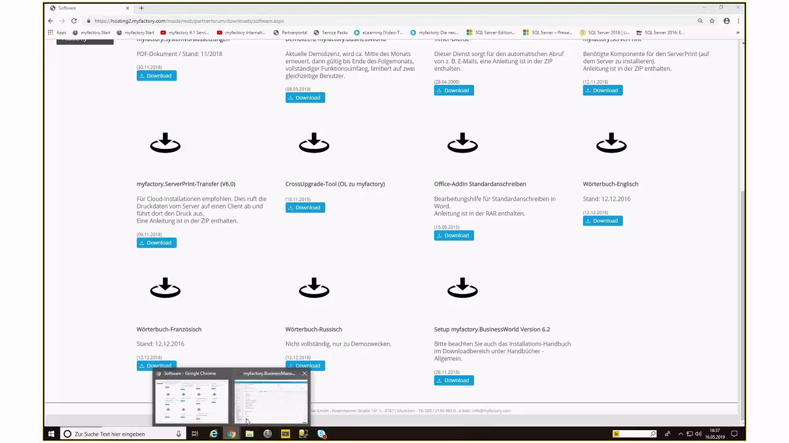
Task: Open Chrome profile account icon
Action: (x=727, y=21)
